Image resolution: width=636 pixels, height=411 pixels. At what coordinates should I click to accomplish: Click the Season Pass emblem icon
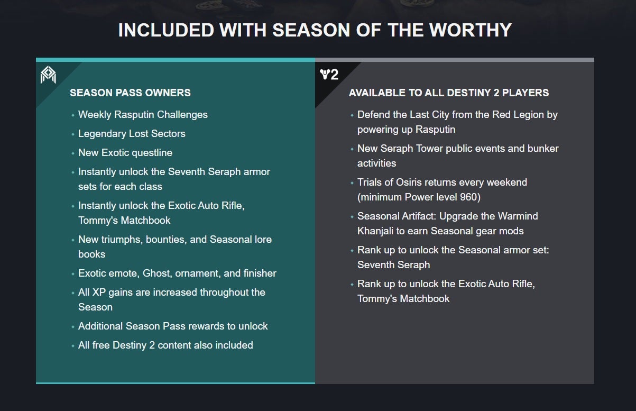pyautogui.click(x=48, y=75)
